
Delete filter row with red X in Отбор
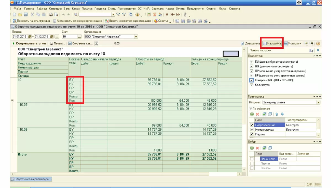[x=257, y=148]
